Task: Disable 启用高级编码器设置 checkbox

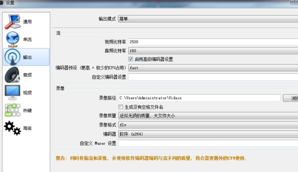Action: click(131, 59)
